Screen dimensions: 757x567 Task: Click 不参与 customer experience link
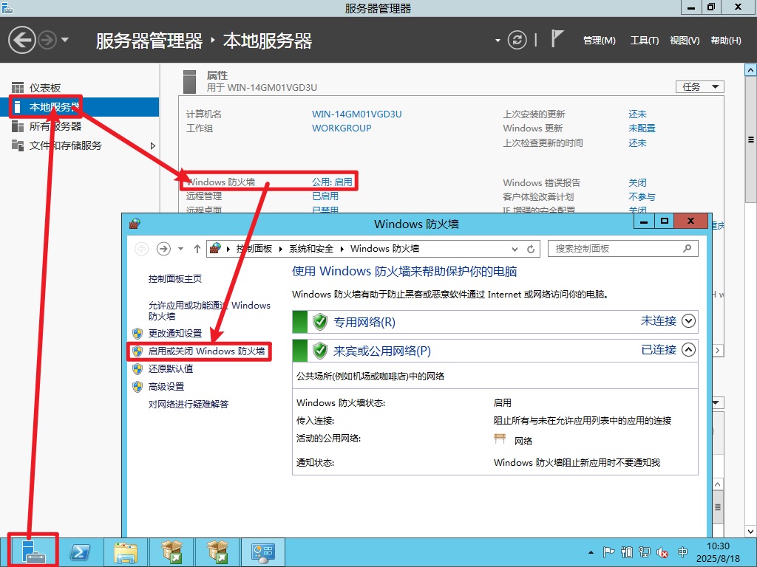(642, 196)
